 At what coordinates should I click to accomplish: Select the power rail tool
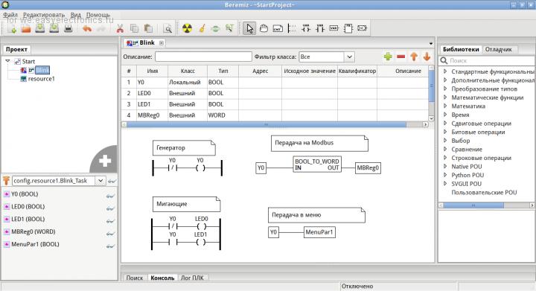pyautogui.click(x=292, y=29)
